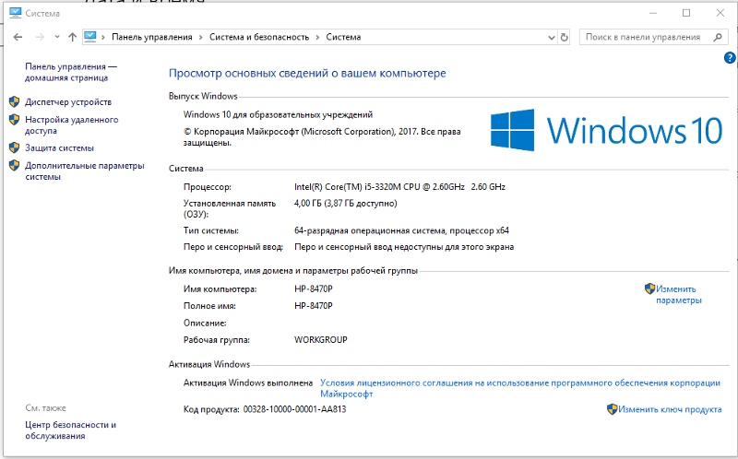Open 'Изменить параметры' link
The height and width of the screenshot is (459, 738).
coord(679,295)
